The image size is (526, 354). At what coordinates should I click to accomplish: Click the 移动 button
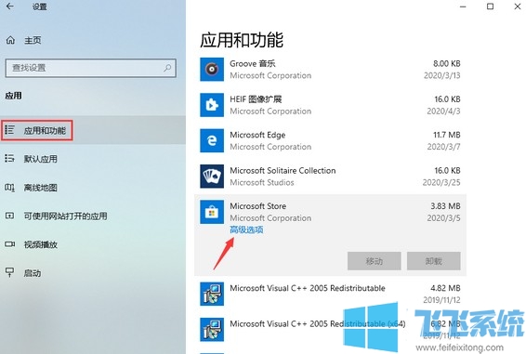375,261
